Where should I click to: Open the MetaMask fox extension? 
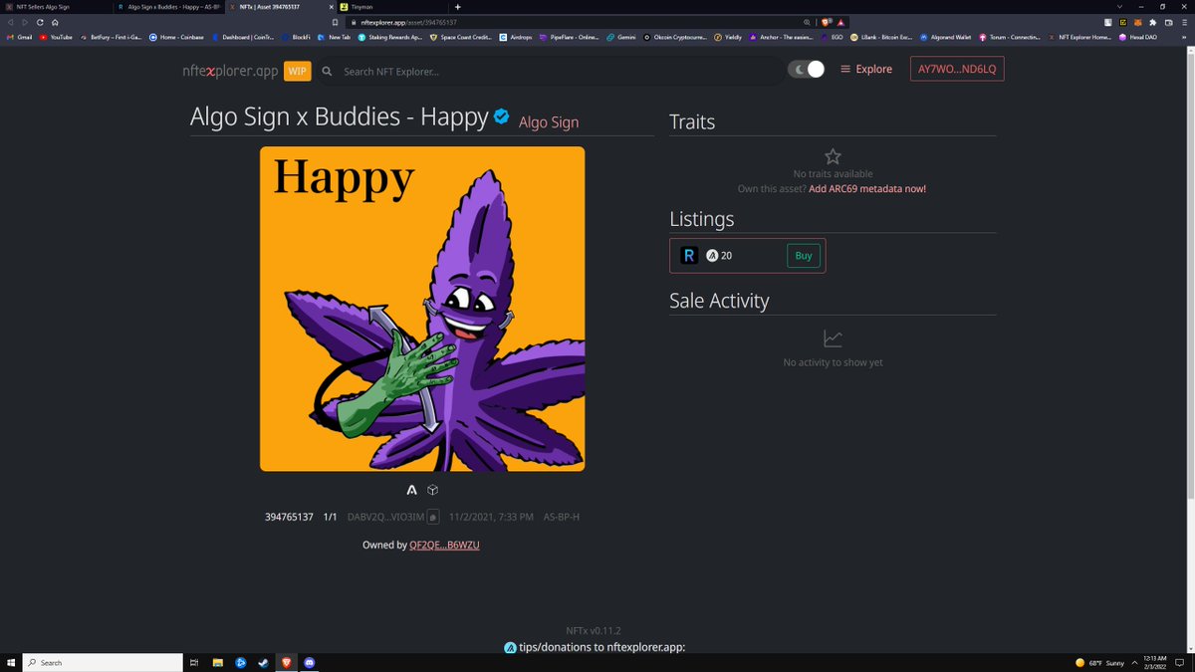1137,22
